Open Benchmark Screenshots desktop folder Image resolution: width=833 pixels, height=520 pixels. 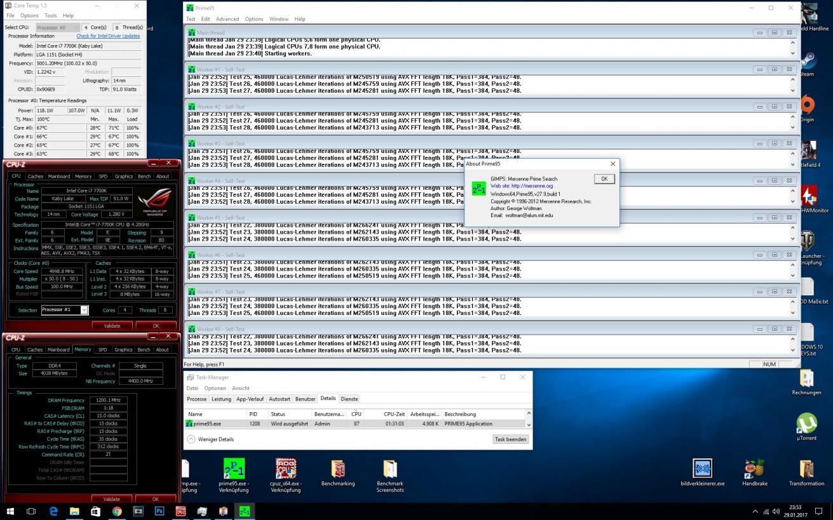pyautogui.click(x=389, y=476)
